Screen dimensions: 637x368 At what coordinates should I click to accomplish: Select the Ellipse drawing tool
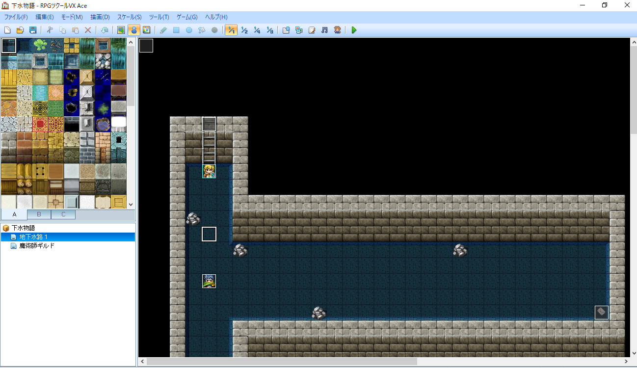pos(189,30)
